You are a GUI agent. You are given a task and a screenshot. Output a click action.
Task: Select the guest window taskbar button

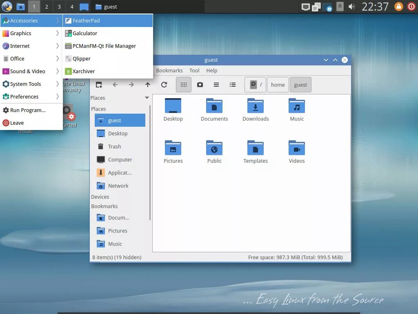(148, 7)
